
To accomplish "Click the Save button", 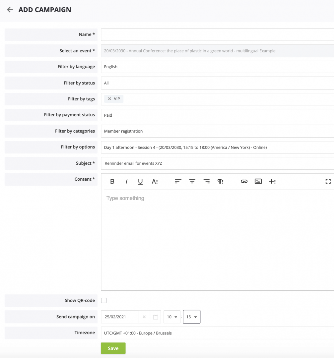I will point(113,348).
